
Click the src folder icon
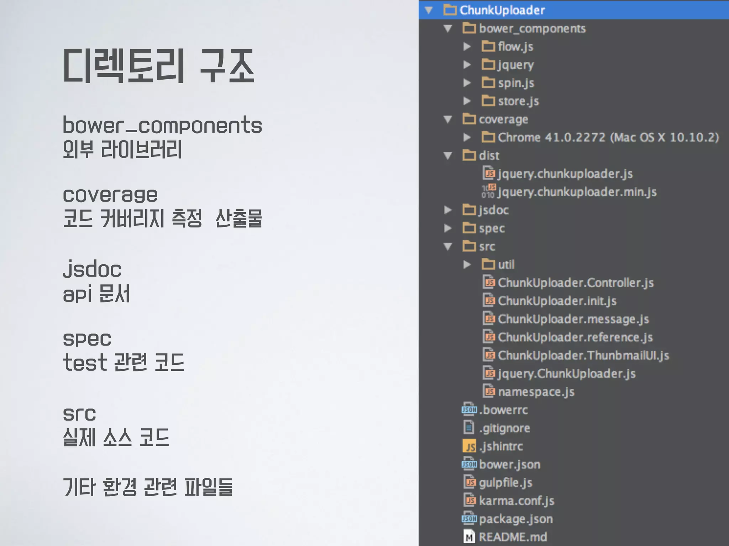pos(469,246)
